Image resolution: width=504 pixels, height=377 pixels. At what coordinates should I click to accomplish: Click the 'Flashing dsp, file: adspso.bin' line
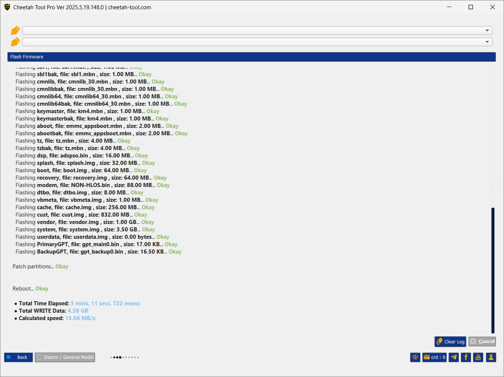pos(82,156)
